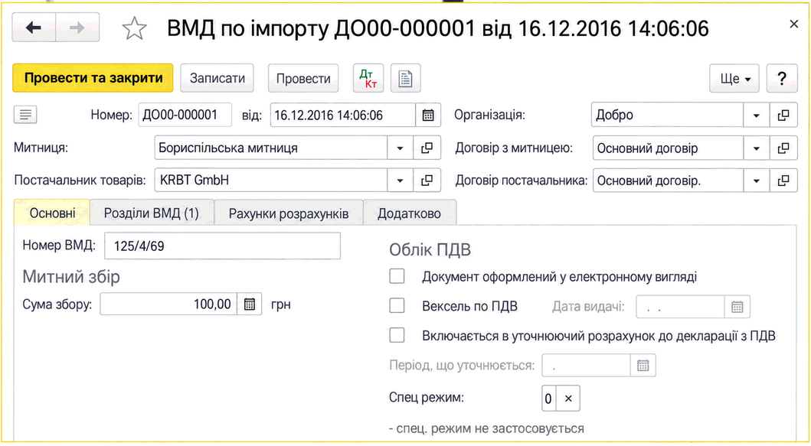The image size is (811, 446).
Task: Click the Договір постачальника value field
Action: pos(669,181)
